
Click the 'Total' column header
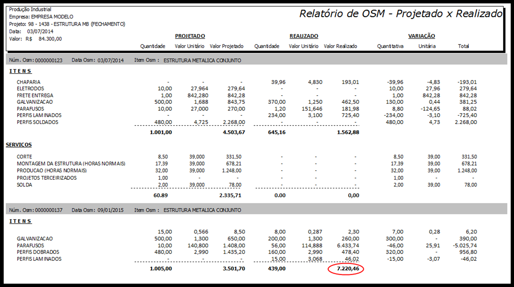(463, 46)
